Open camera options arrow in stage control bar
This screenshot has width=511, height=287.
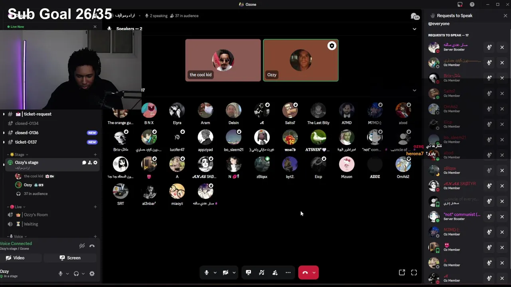(x=234, y=273)
